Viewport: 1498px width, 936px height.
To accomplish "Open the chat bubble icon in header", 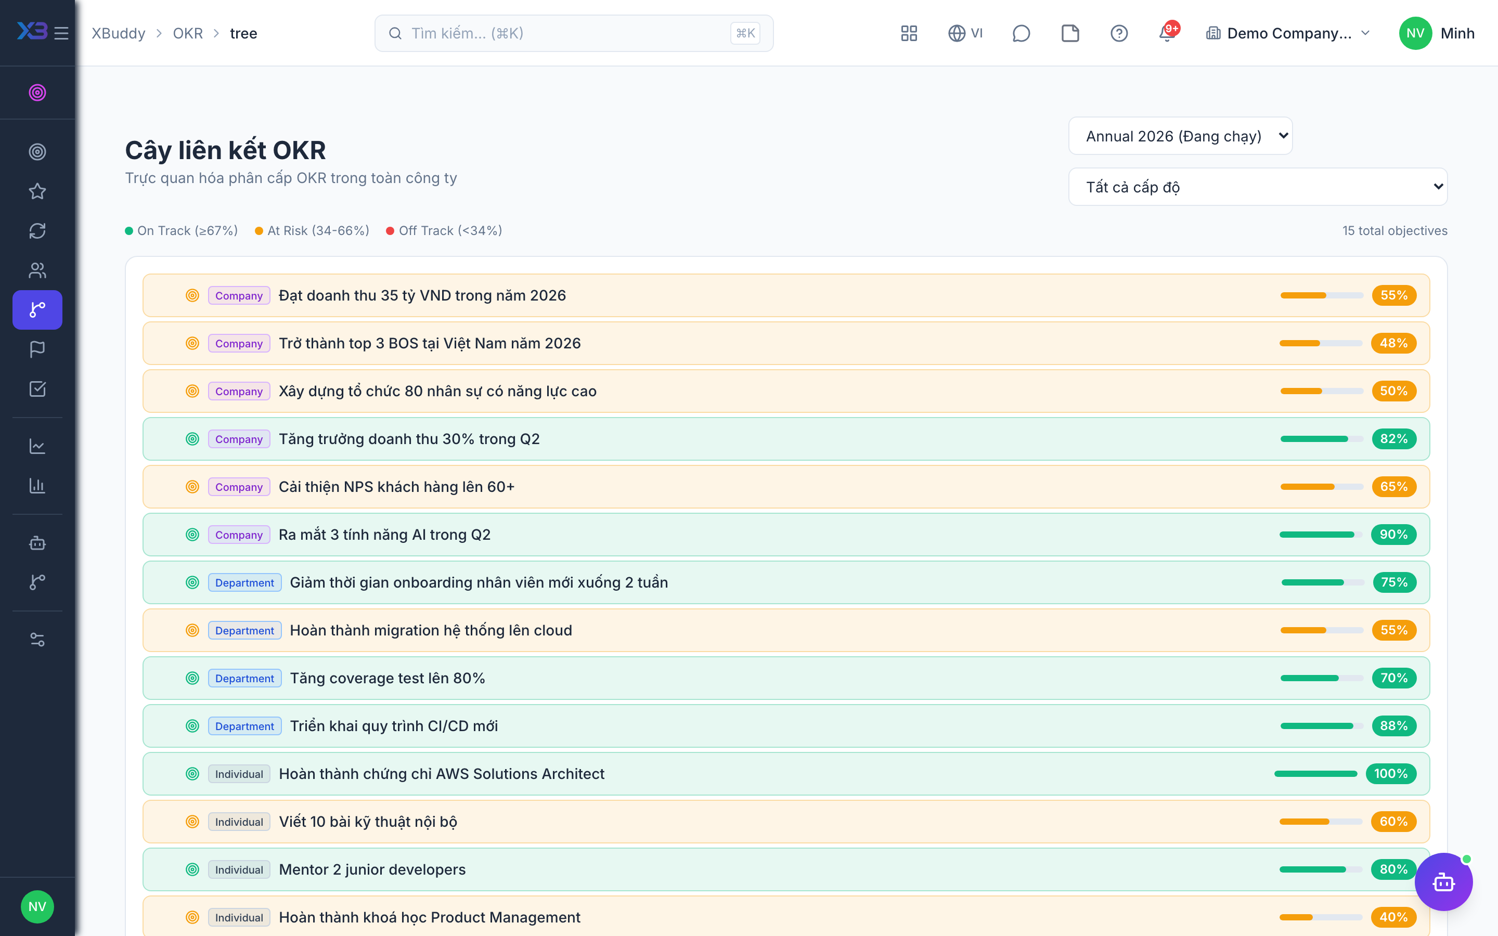I will (1021, 33).
